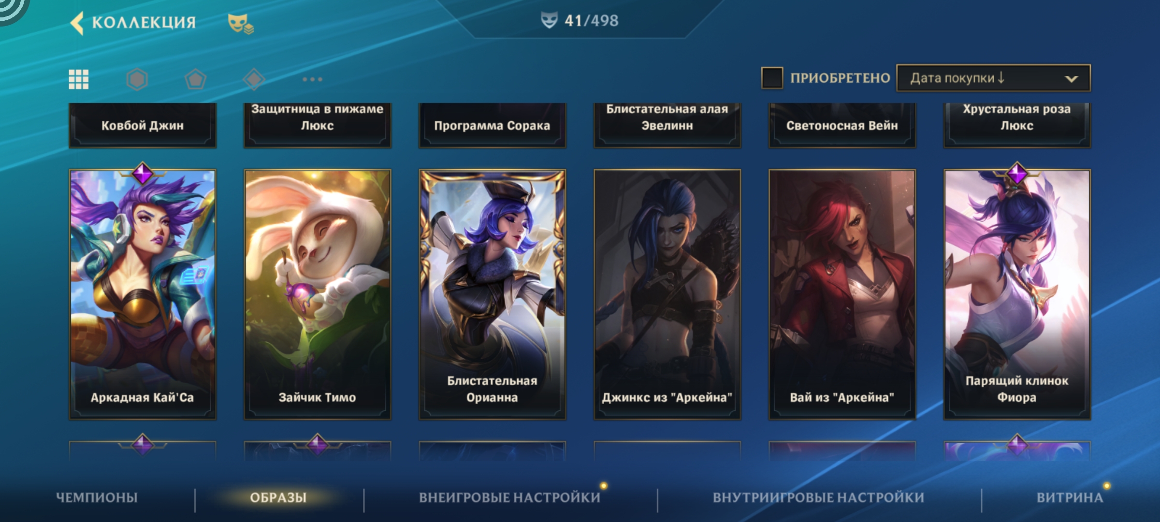
Task: Tap the mask counter icon 41/498
Action: point(549,20)
